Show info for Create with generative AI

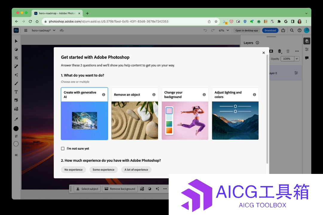(x=103, y=95)
